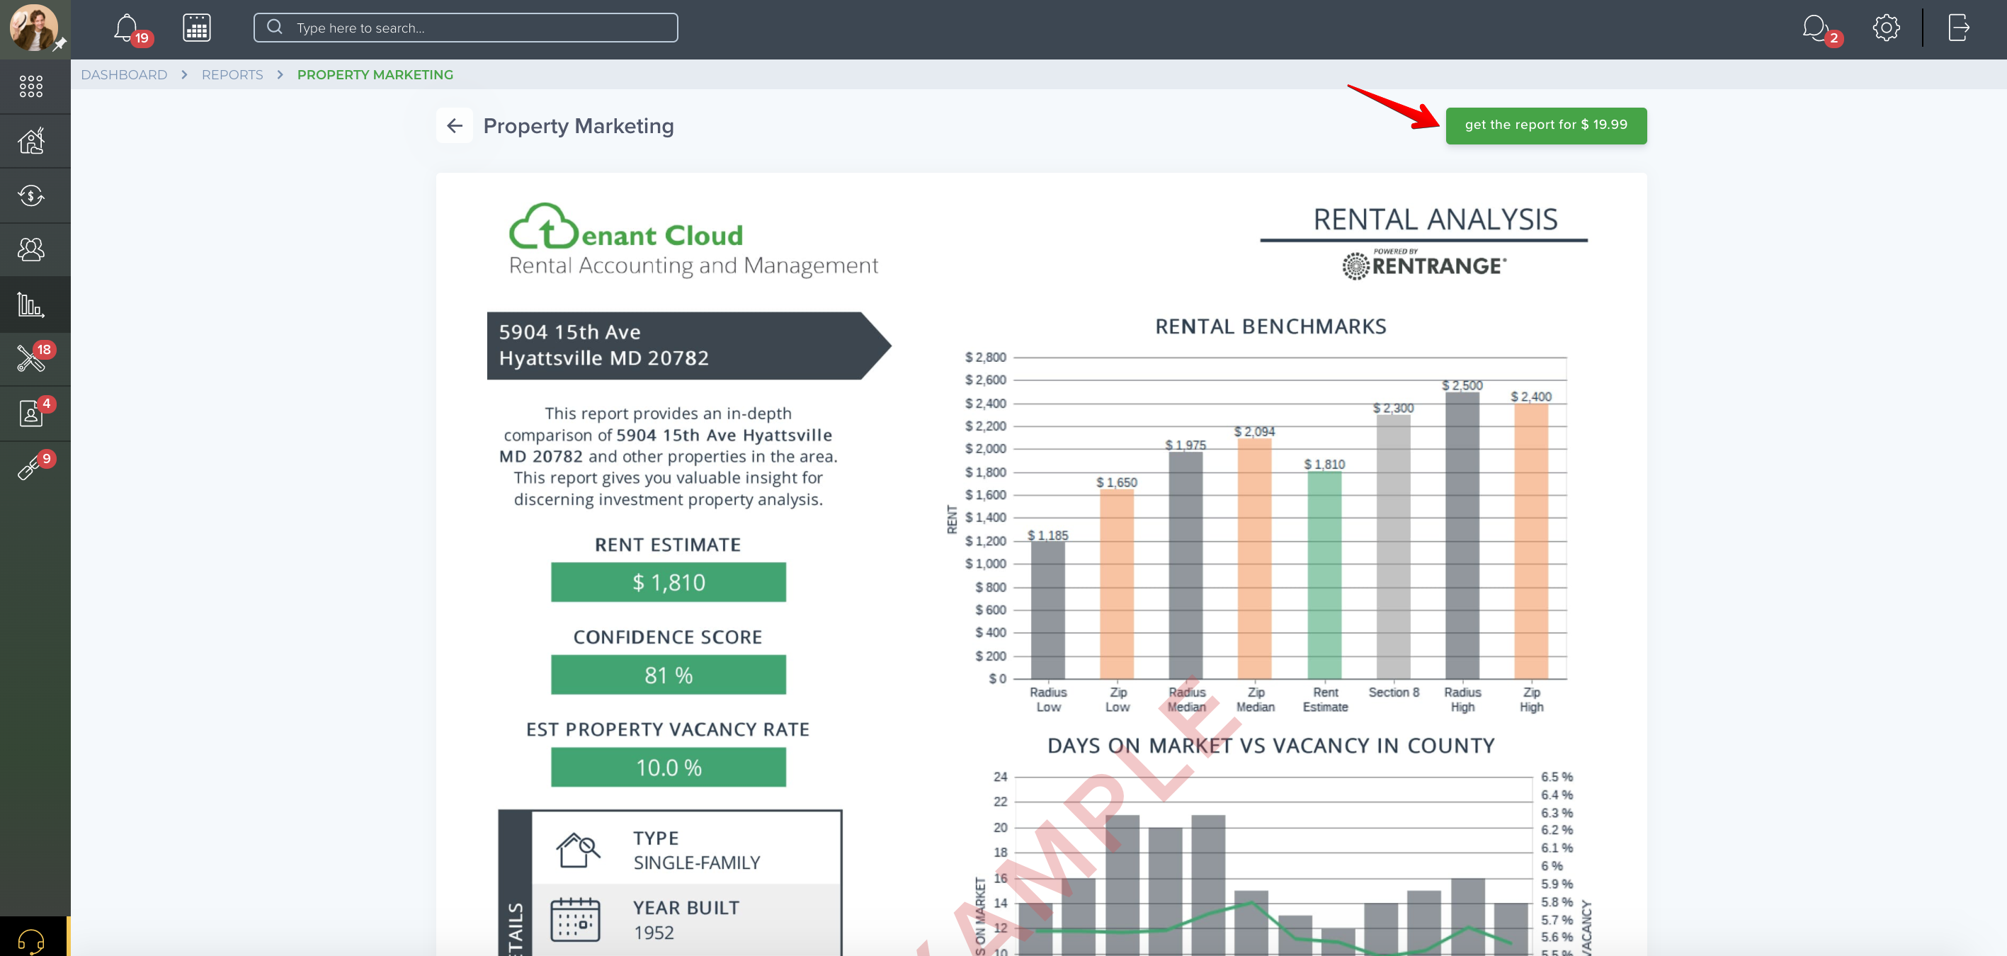Open the settings gear icon
The image size is (2007, 956).
(x=1885, y=28)
